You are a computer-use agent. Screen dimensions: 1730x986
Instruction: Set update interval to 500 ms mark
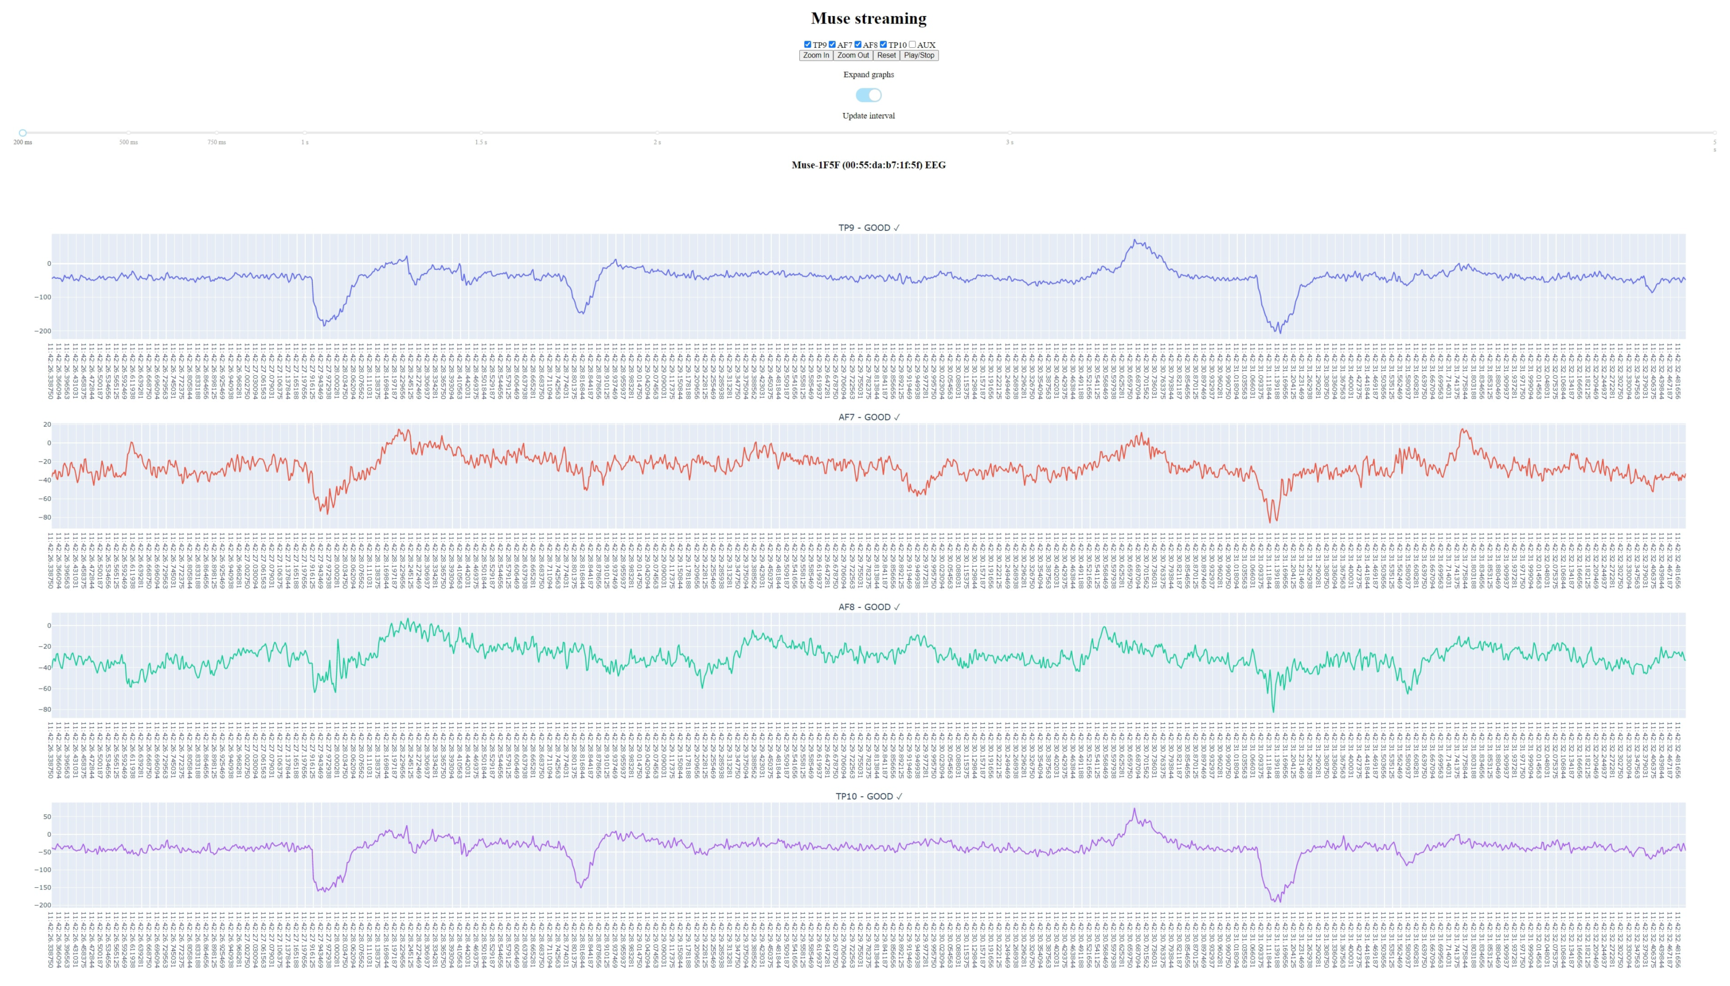(129, 133)
